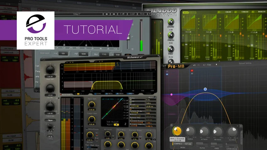Adjust Alchemist band Input Gain yellow knob
The width and height of the screenshot is (267, 150).
coord(92,104)
